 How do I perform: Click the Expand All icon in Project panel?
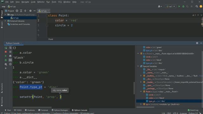pos(21,11)
